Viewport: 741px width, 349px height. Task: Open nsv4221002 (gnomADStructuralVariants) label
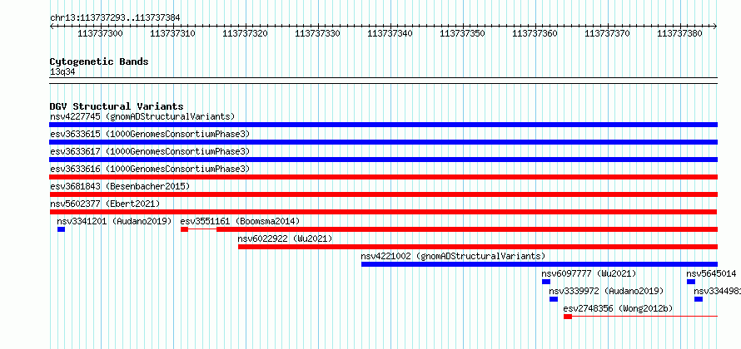tap(453, 256)
